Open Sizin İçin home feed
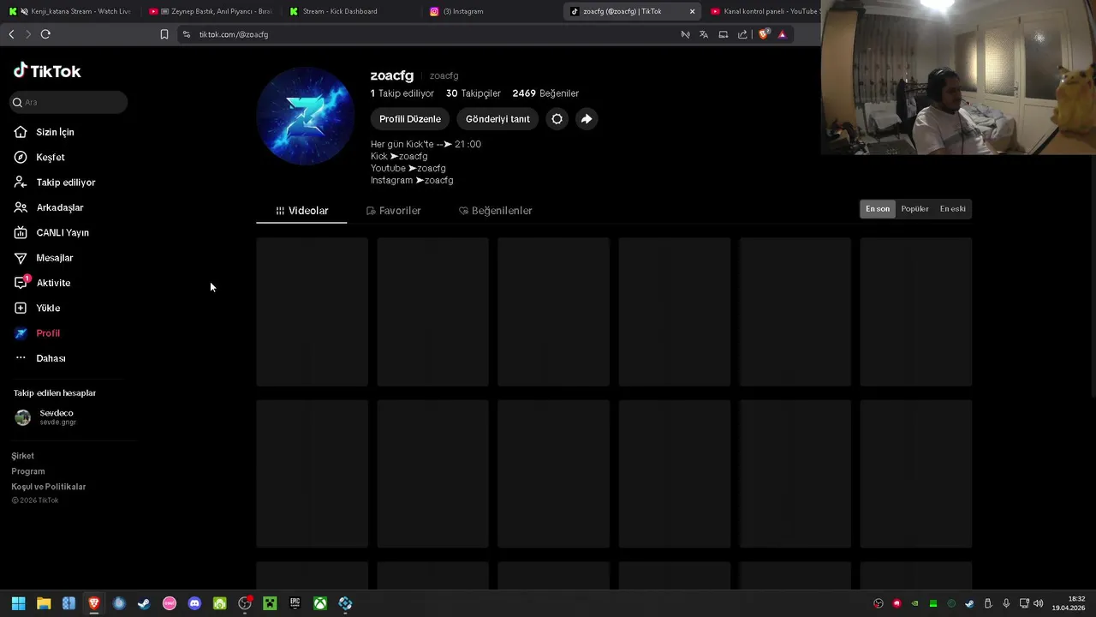Screen dimensions: 1096x617 click(45, 132)
